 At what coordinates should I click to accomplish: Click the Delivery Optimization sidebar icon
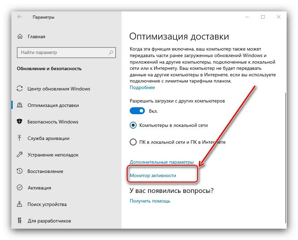click(x=20, y=105)
